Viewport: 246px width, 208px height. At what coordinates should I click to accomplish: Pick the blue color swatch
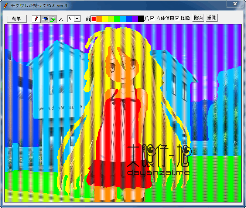129,19
